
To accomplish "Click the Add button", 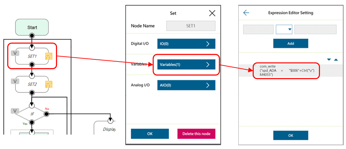I will 291,43.
